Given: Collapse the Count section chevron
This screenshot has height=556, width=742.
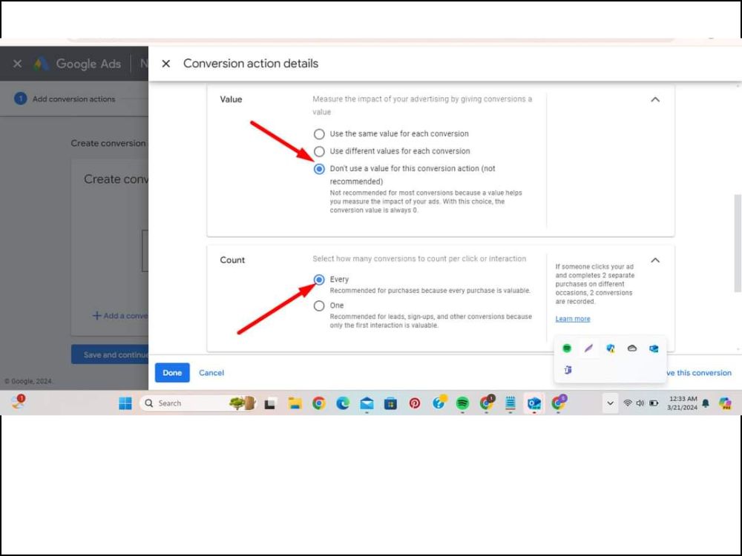Looking at the screenshot, I should coord(655,260).
